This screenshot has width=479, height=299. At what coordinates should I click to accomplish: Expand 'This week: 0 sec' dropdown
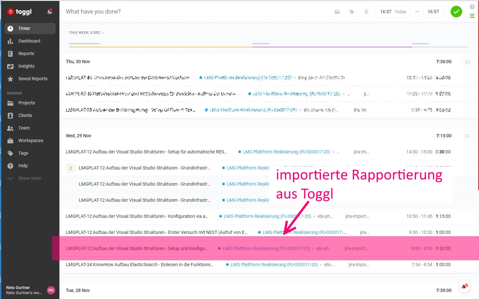point(87,33)
